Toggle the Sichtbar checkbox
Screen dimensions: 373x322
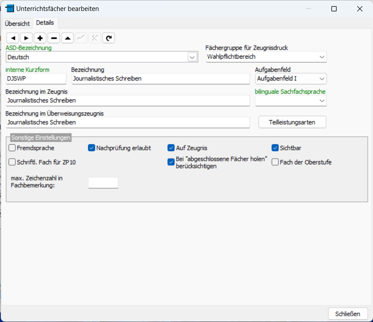click(275, 148)
